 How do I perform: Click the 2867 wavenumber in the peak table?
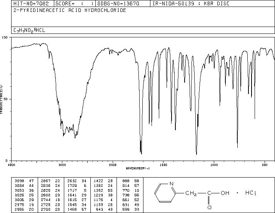[46, 181]
